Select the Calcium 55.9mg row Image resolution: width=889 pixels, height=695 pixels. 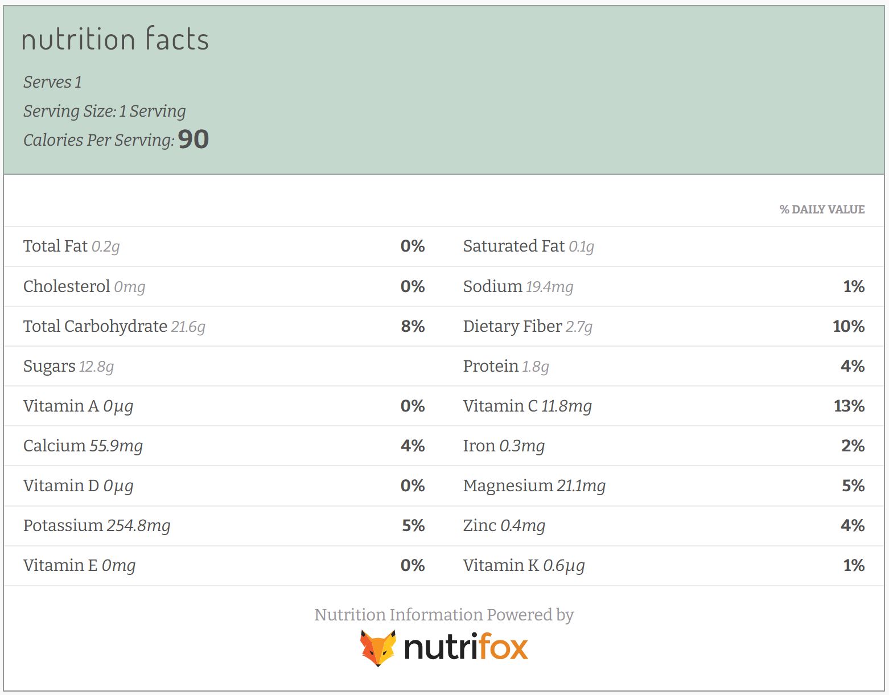224,446
